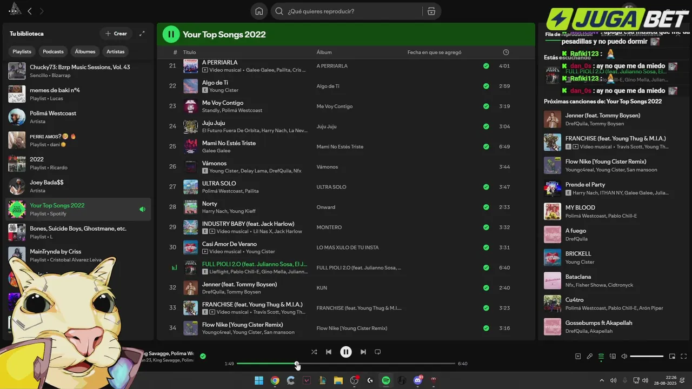The image size is (692, 389).
Task: Click the duration clock column header
Action: click(506, 52)
